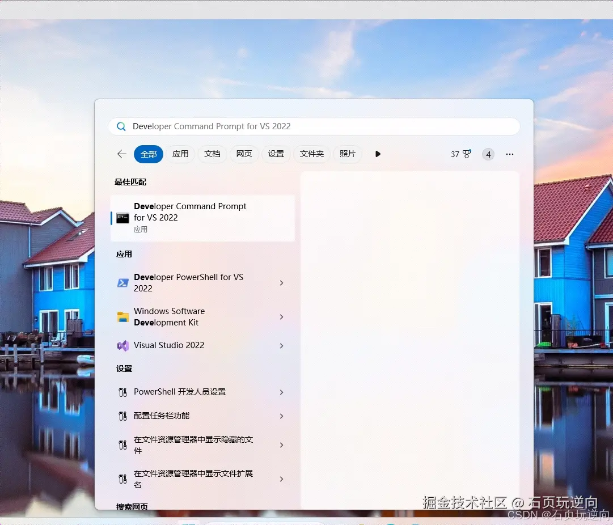The image size is (613, 525).
Task: Open the three-dot more options menu
Action: [510, 154]
